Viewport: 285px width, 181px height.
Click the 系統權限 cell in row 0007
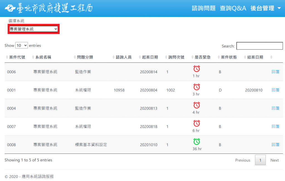click(x=83, y=126)
